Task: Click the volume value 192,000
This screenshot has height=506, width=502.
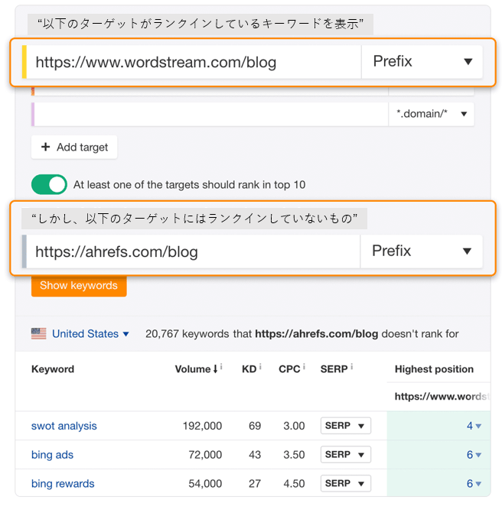Action: [x=202, y=426]
